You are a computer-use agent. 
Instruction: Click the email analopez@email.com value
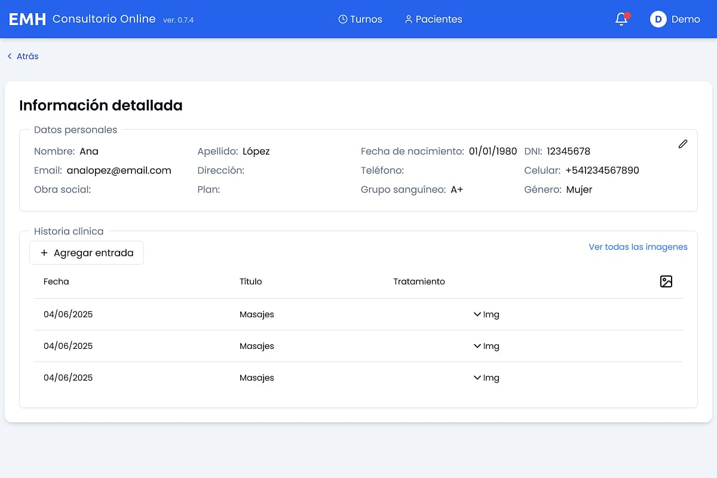coord(119,170)
